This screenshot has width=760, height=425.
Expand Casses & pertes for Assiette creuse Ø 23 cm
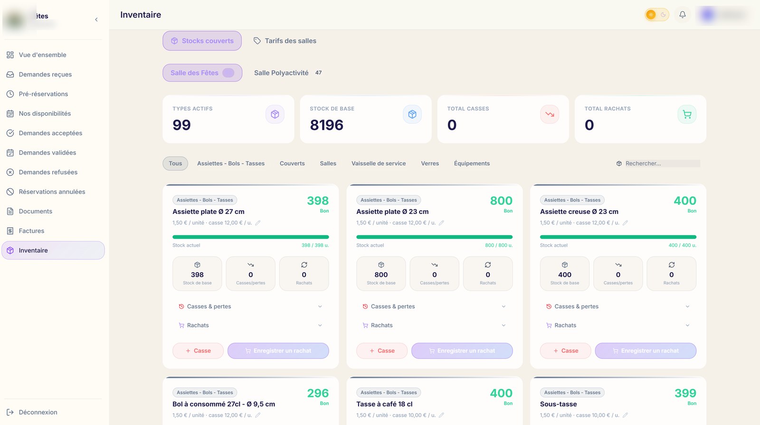click(x=618, y=306)
